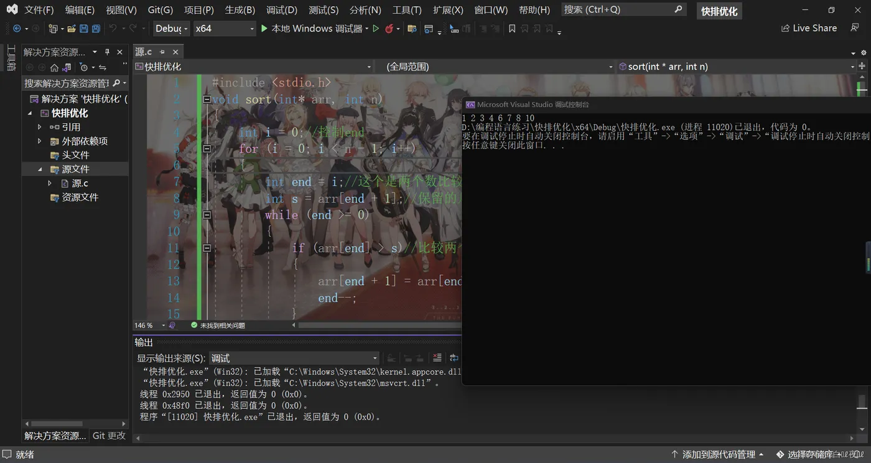Screen dimensions: 871x463
Task: Expand the 外部依赖项 node
Action: click(40, 141)
